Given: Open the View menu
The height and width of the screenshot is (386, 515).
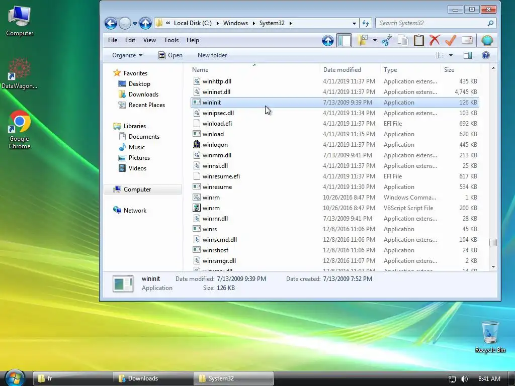Looking at the screenshot, I should coord(149,40).
